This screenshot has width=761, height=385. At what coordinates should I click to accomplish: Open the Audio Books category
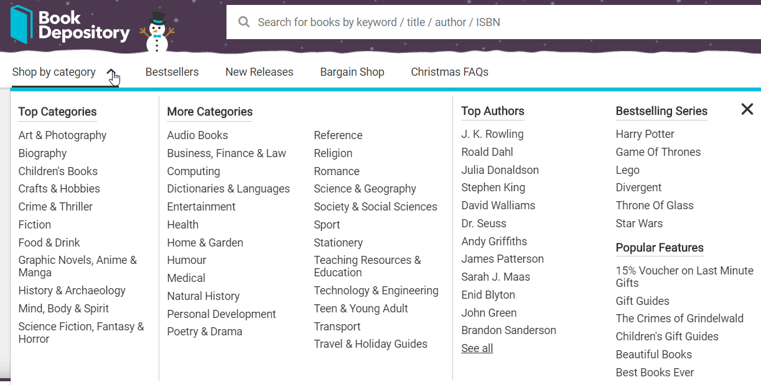pos(197,135)
